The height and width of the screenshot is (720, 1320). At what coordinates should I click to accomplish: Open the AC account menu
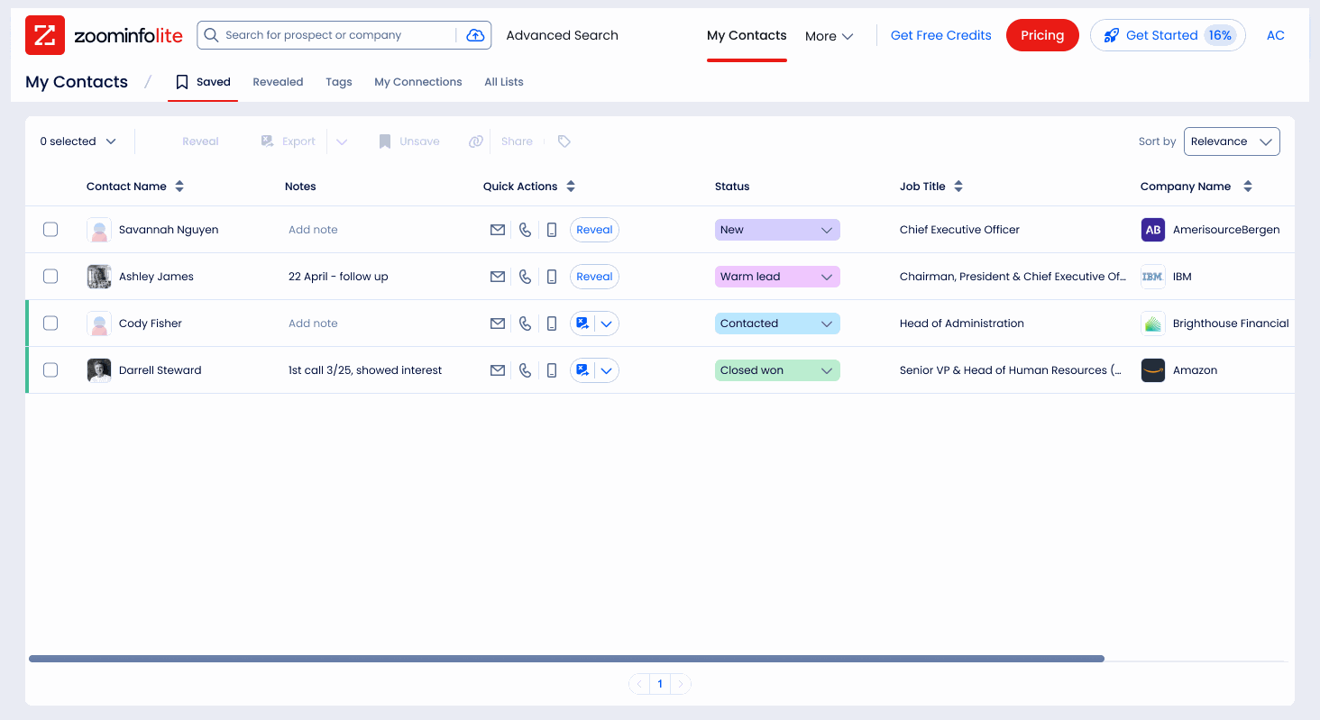1275,35
